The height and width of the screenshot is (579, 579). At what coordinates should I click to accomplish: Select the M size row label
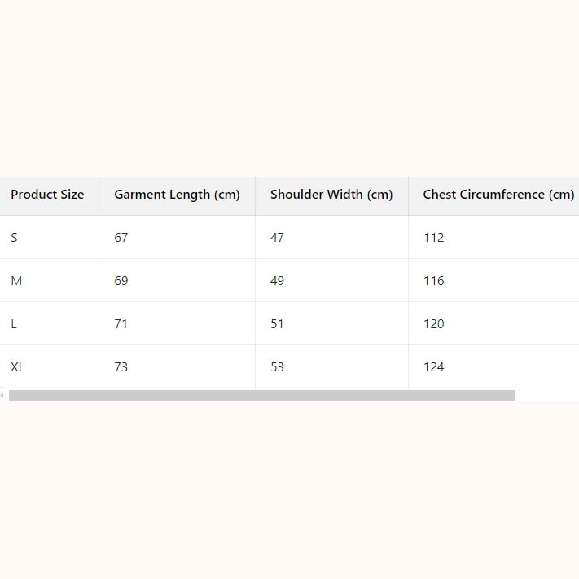tap(16, 281)
